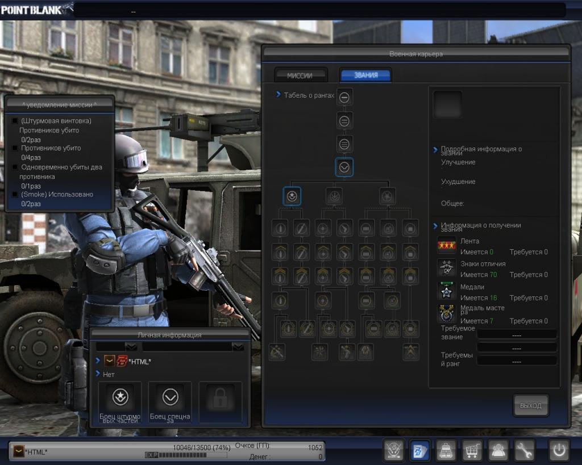Toggle the Штурмовая винтовка mission checkbox
Screen dimensions: 582x465
coord(15,121)
